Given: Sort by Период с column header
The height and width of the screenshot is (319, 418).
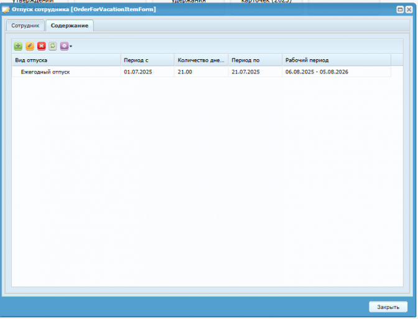Looking at the screenshot, I should [147, 60].
